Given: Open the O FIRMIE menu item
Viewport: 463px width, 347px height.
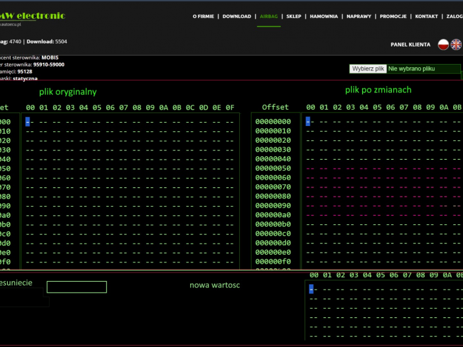Looking at the screenshot, I should pyautogui.click(x=203, y=16).
